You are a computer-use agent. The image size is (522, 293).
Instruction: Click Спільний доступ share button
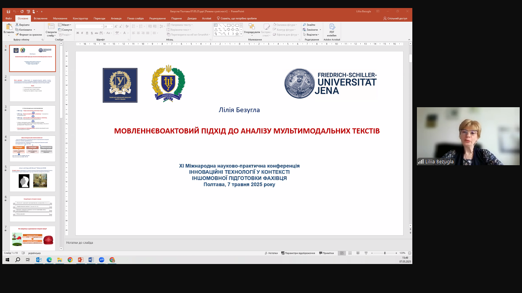(396, 18)
